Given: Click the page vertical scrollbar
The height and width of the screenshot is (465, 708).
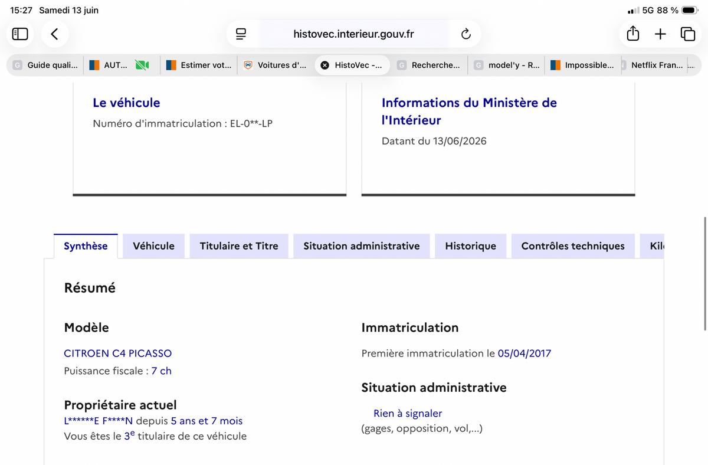Looking at the screenshot, I should [x=705, y=274].
